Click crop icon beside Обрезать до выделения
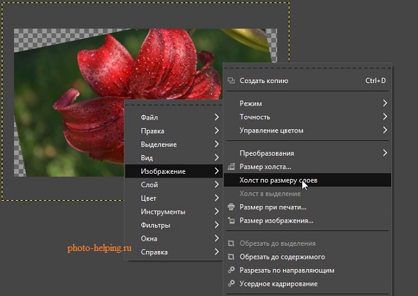 pyautogui.click(x=231, y=243)
